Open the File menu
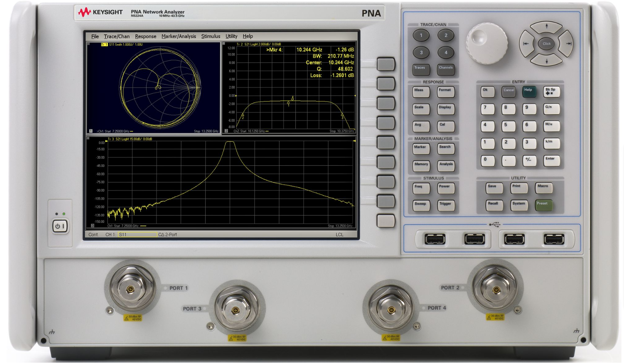Image resolution: width=624 pixels, height=363 pixels. (95, 36)
